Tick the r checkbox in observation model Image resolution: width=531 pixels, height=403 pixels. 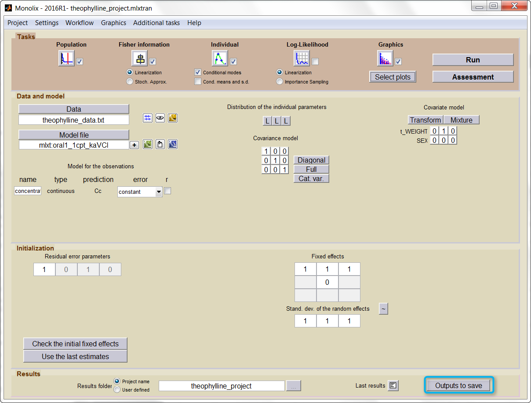click(x=167, y=191)
